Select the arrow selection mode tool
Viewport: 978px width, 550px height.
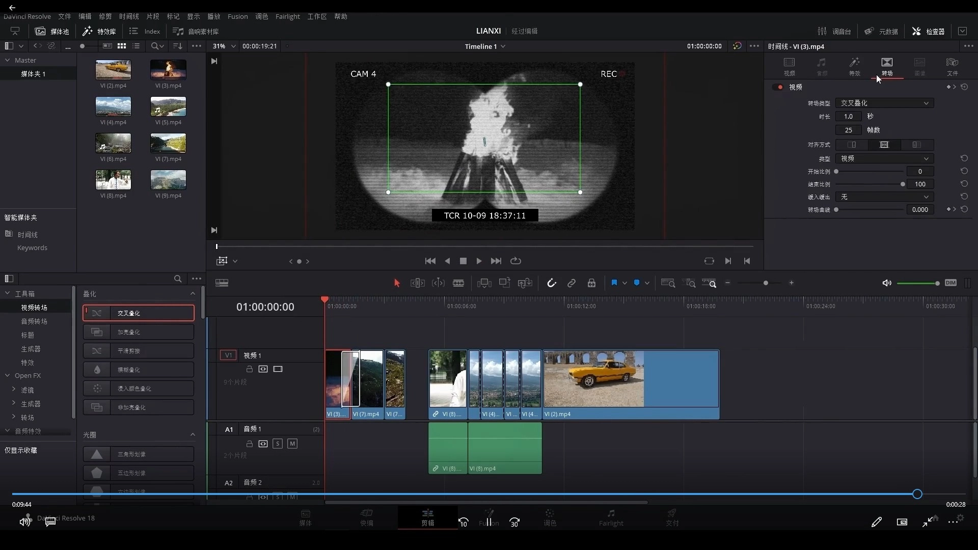point(397,283)
